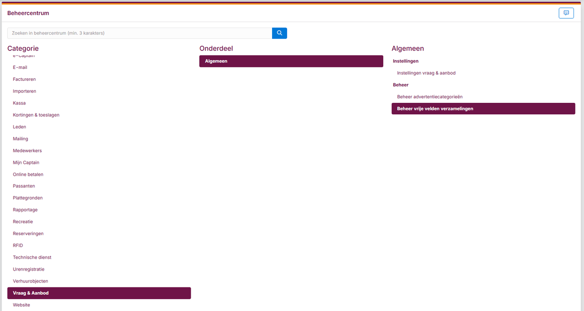
Task: Choose the Kassa category
Action: [19, 103]
